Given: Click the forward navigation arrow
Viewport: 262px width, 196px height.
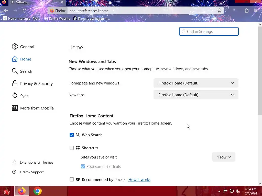Looking at the screenshot, I should point(15,11).
